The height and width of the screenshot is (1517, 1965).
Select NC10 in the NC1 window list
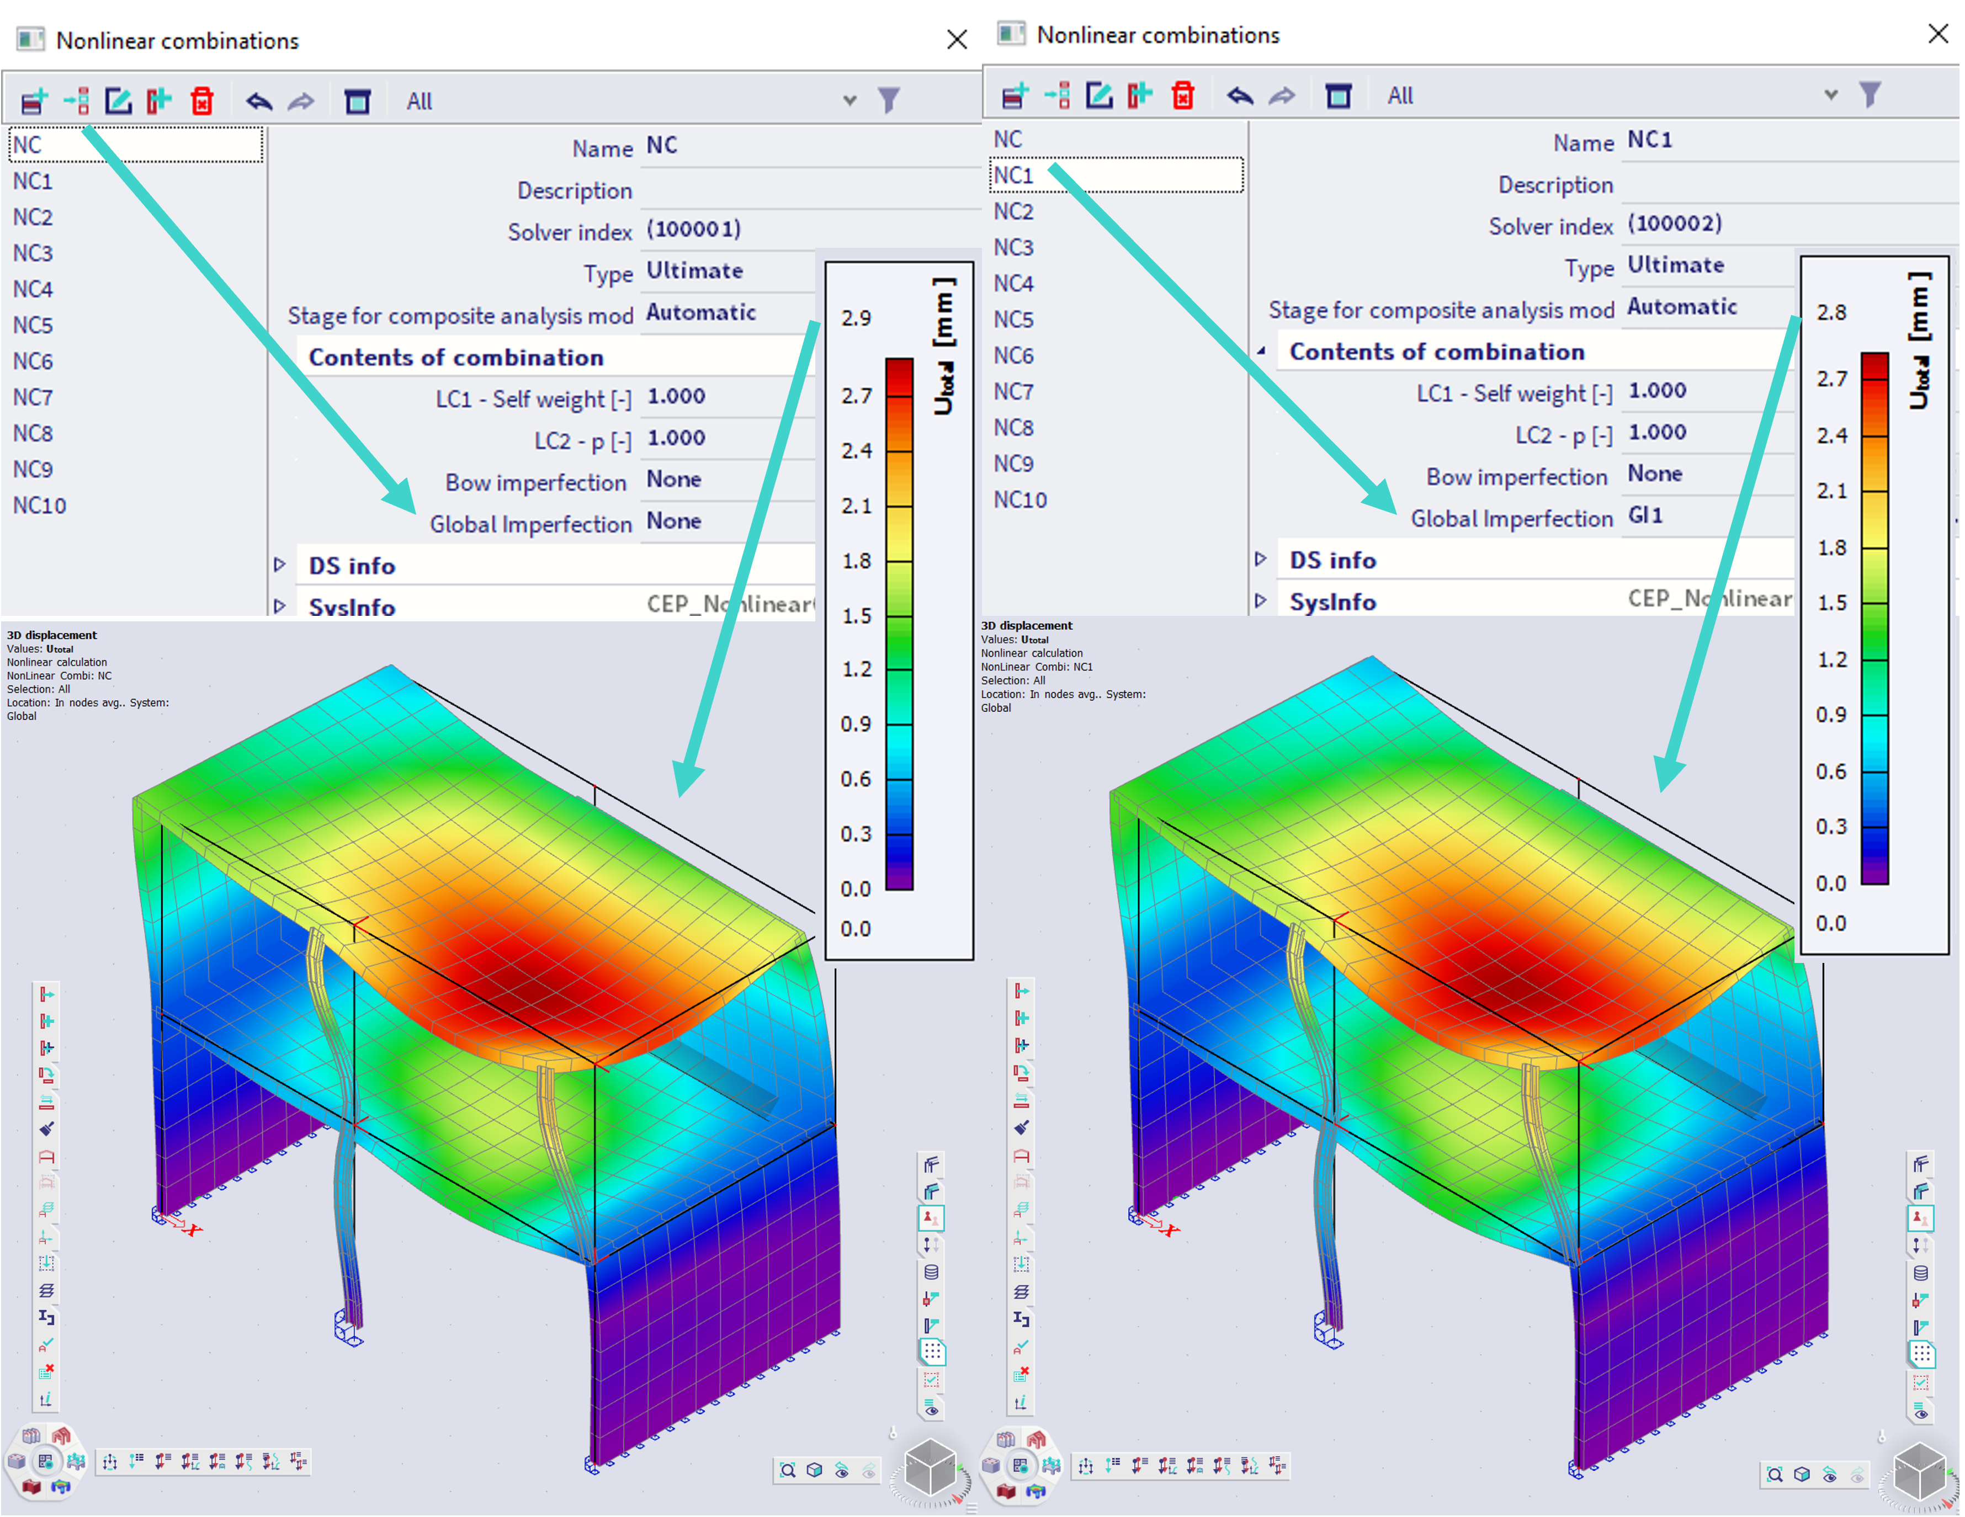(1019, 501)
